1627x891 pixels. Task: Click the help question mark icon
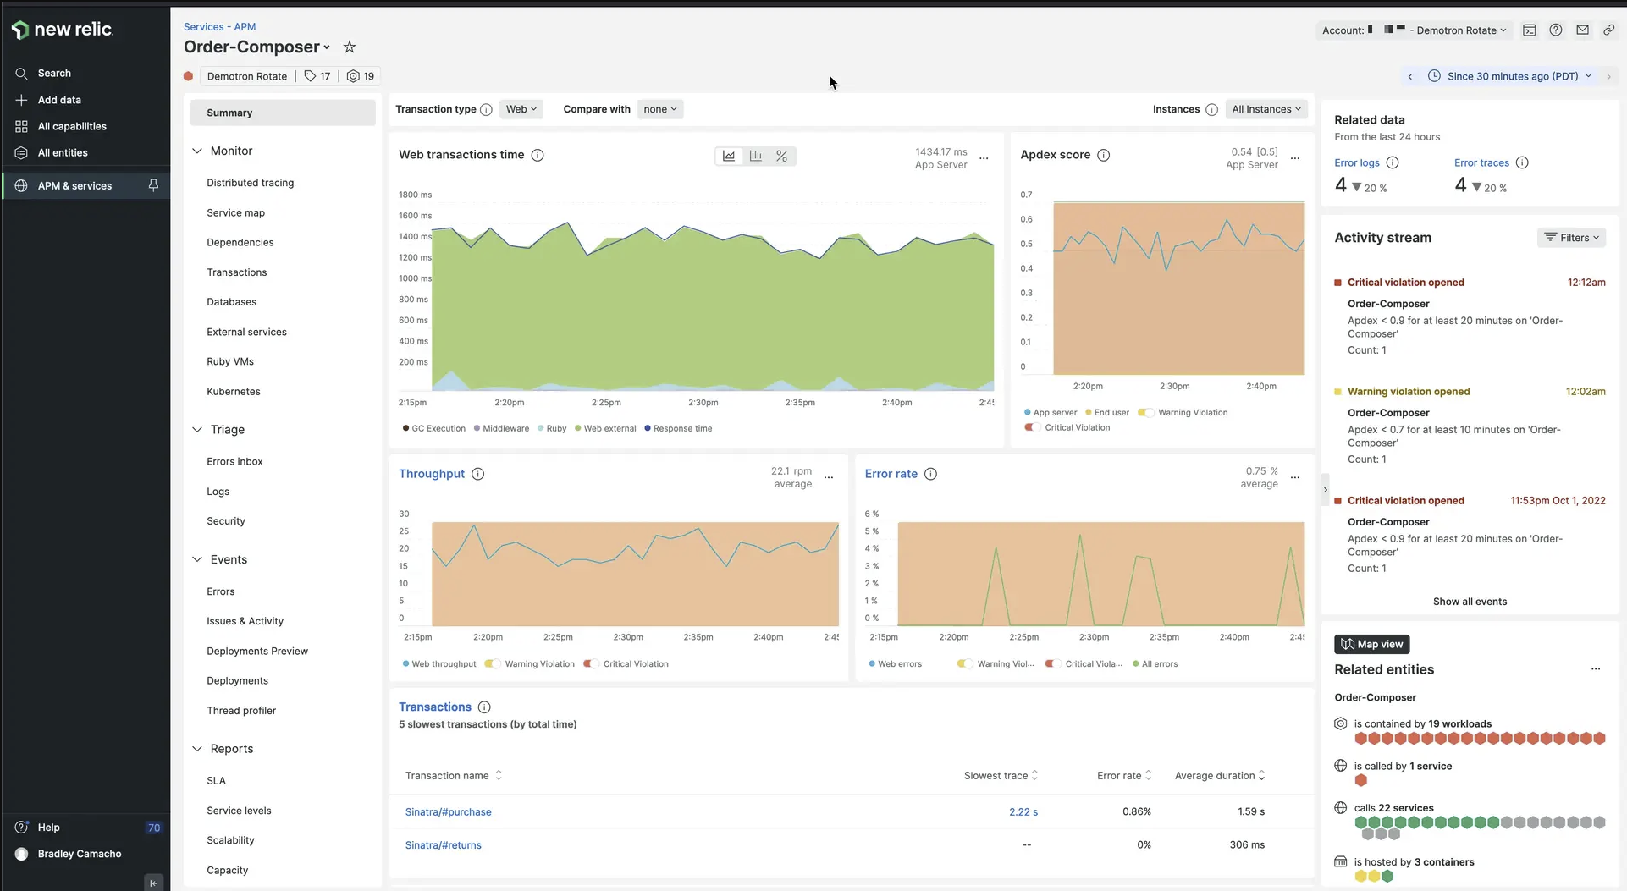click(x=1556, y=30)
